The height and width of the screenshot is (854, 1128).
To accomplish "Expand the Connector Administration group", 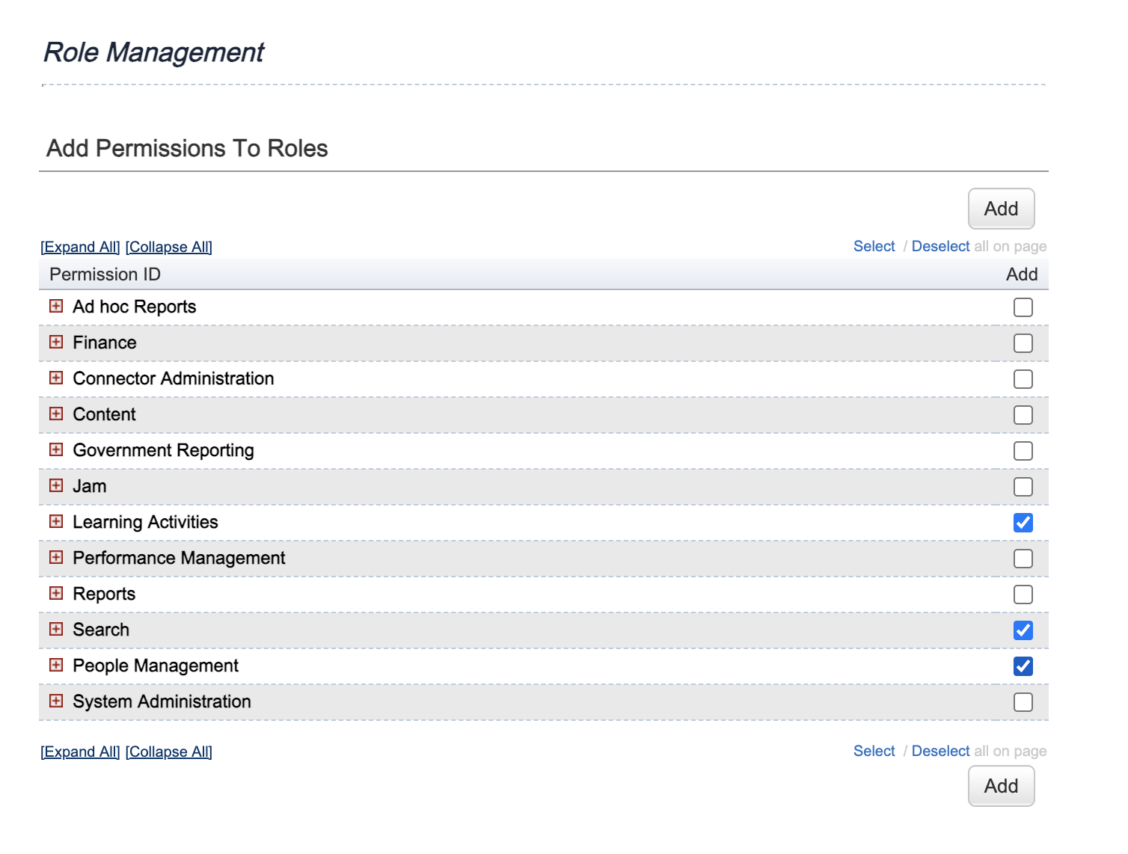I will 56,378.
